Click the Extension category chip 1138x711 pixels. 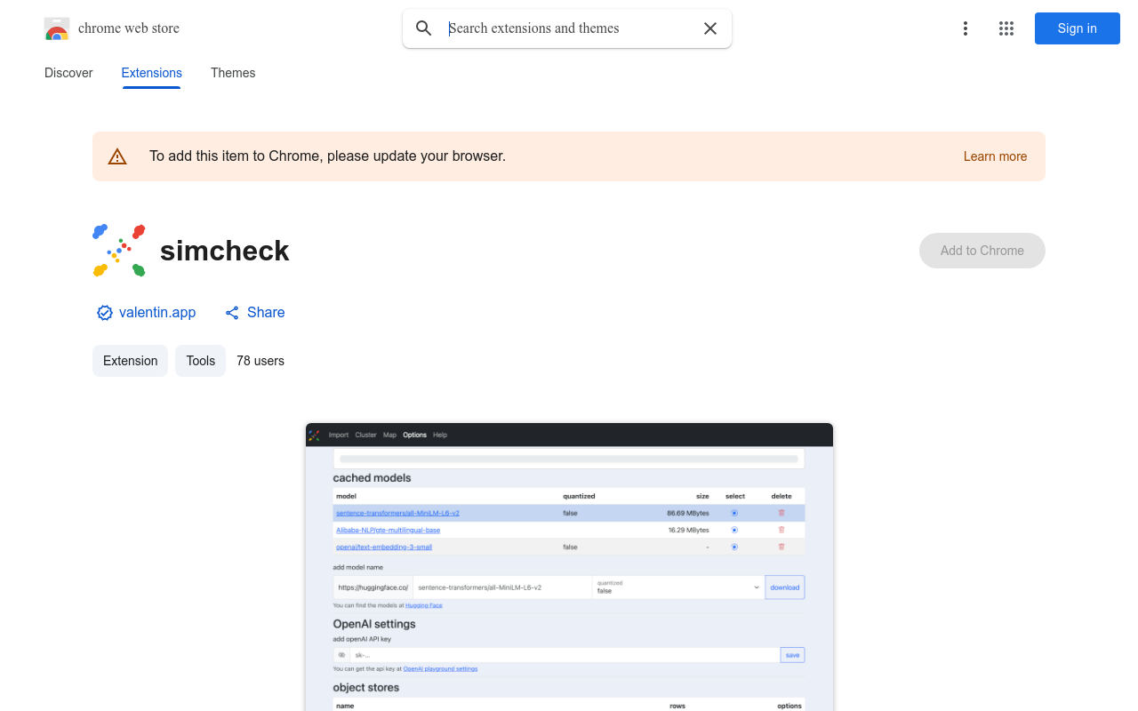coord(130,361)
